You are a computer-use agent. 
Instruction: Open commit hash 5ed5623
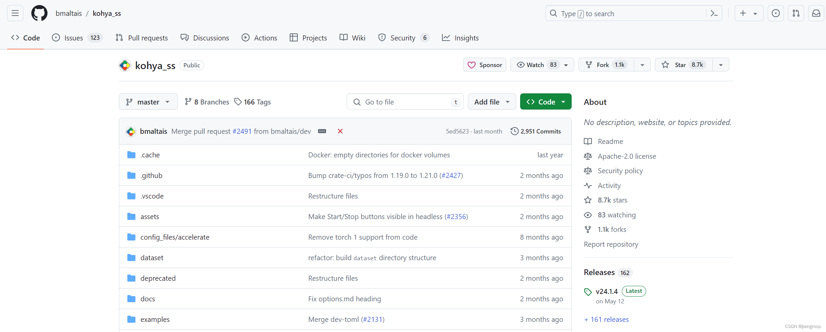click(457, 131)
